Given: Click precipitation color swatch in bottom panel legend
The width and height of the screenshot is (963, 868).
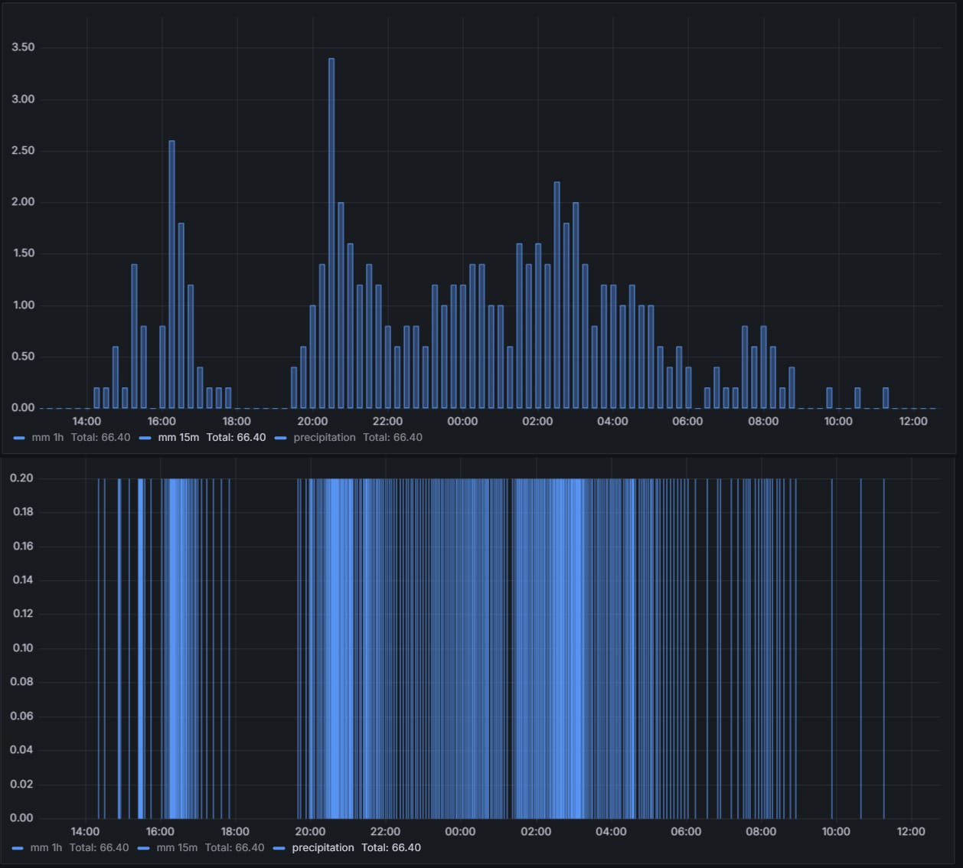Looking at the screenshot, I should click(279, 848).
